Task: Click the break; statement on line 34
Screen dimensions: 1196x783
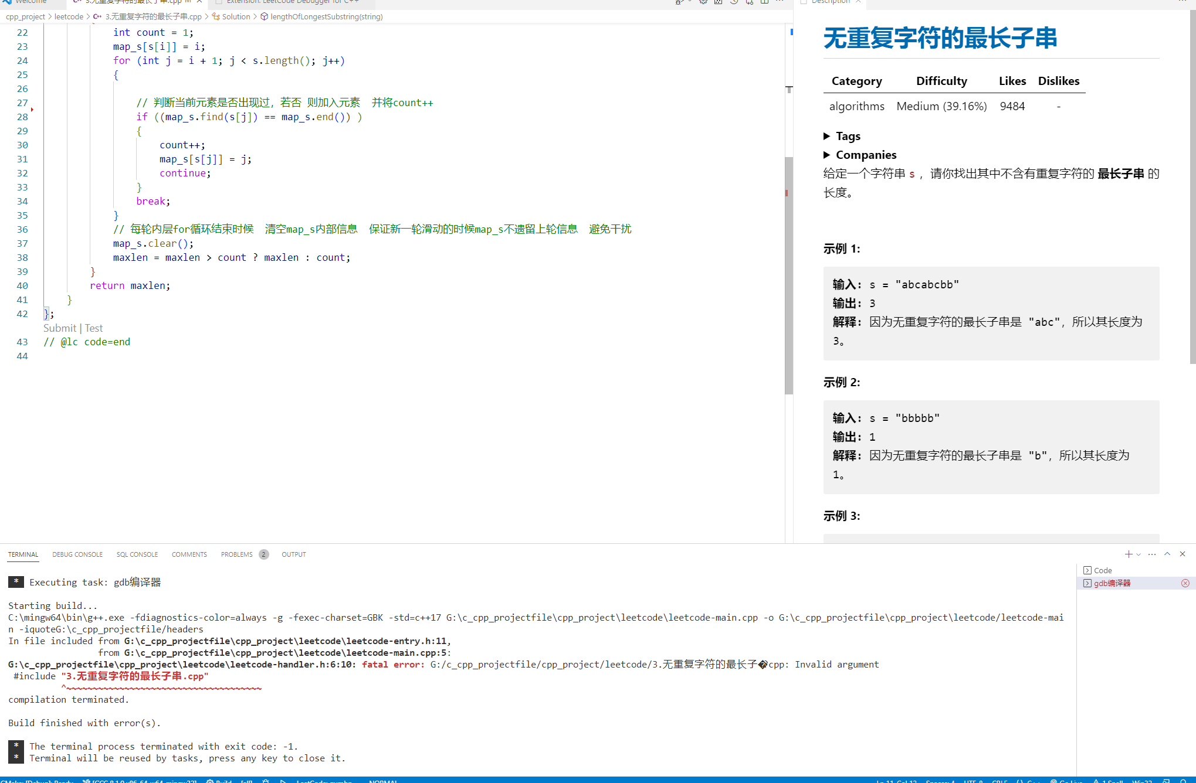Action: tap(153, 201)
